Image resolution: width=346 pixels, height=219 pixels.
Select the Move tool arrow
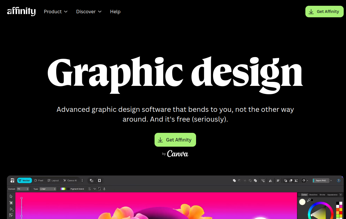(11, 196)
